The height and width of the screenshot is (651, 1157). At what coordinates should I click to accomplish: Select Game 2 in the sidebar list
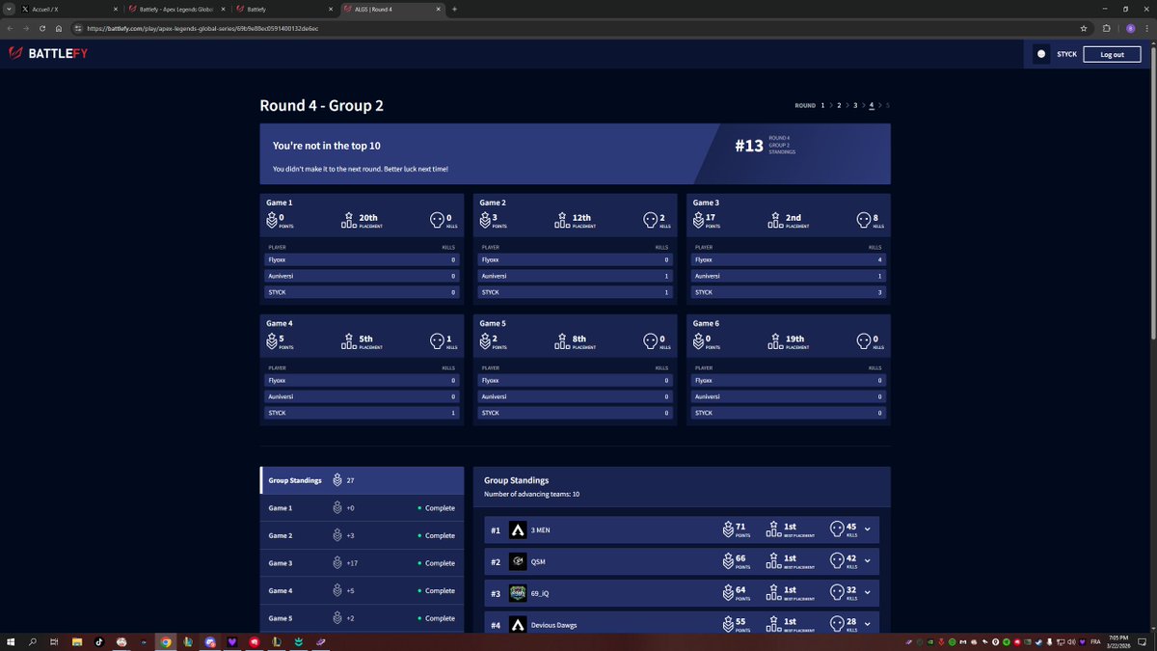[x=363, y=535]
